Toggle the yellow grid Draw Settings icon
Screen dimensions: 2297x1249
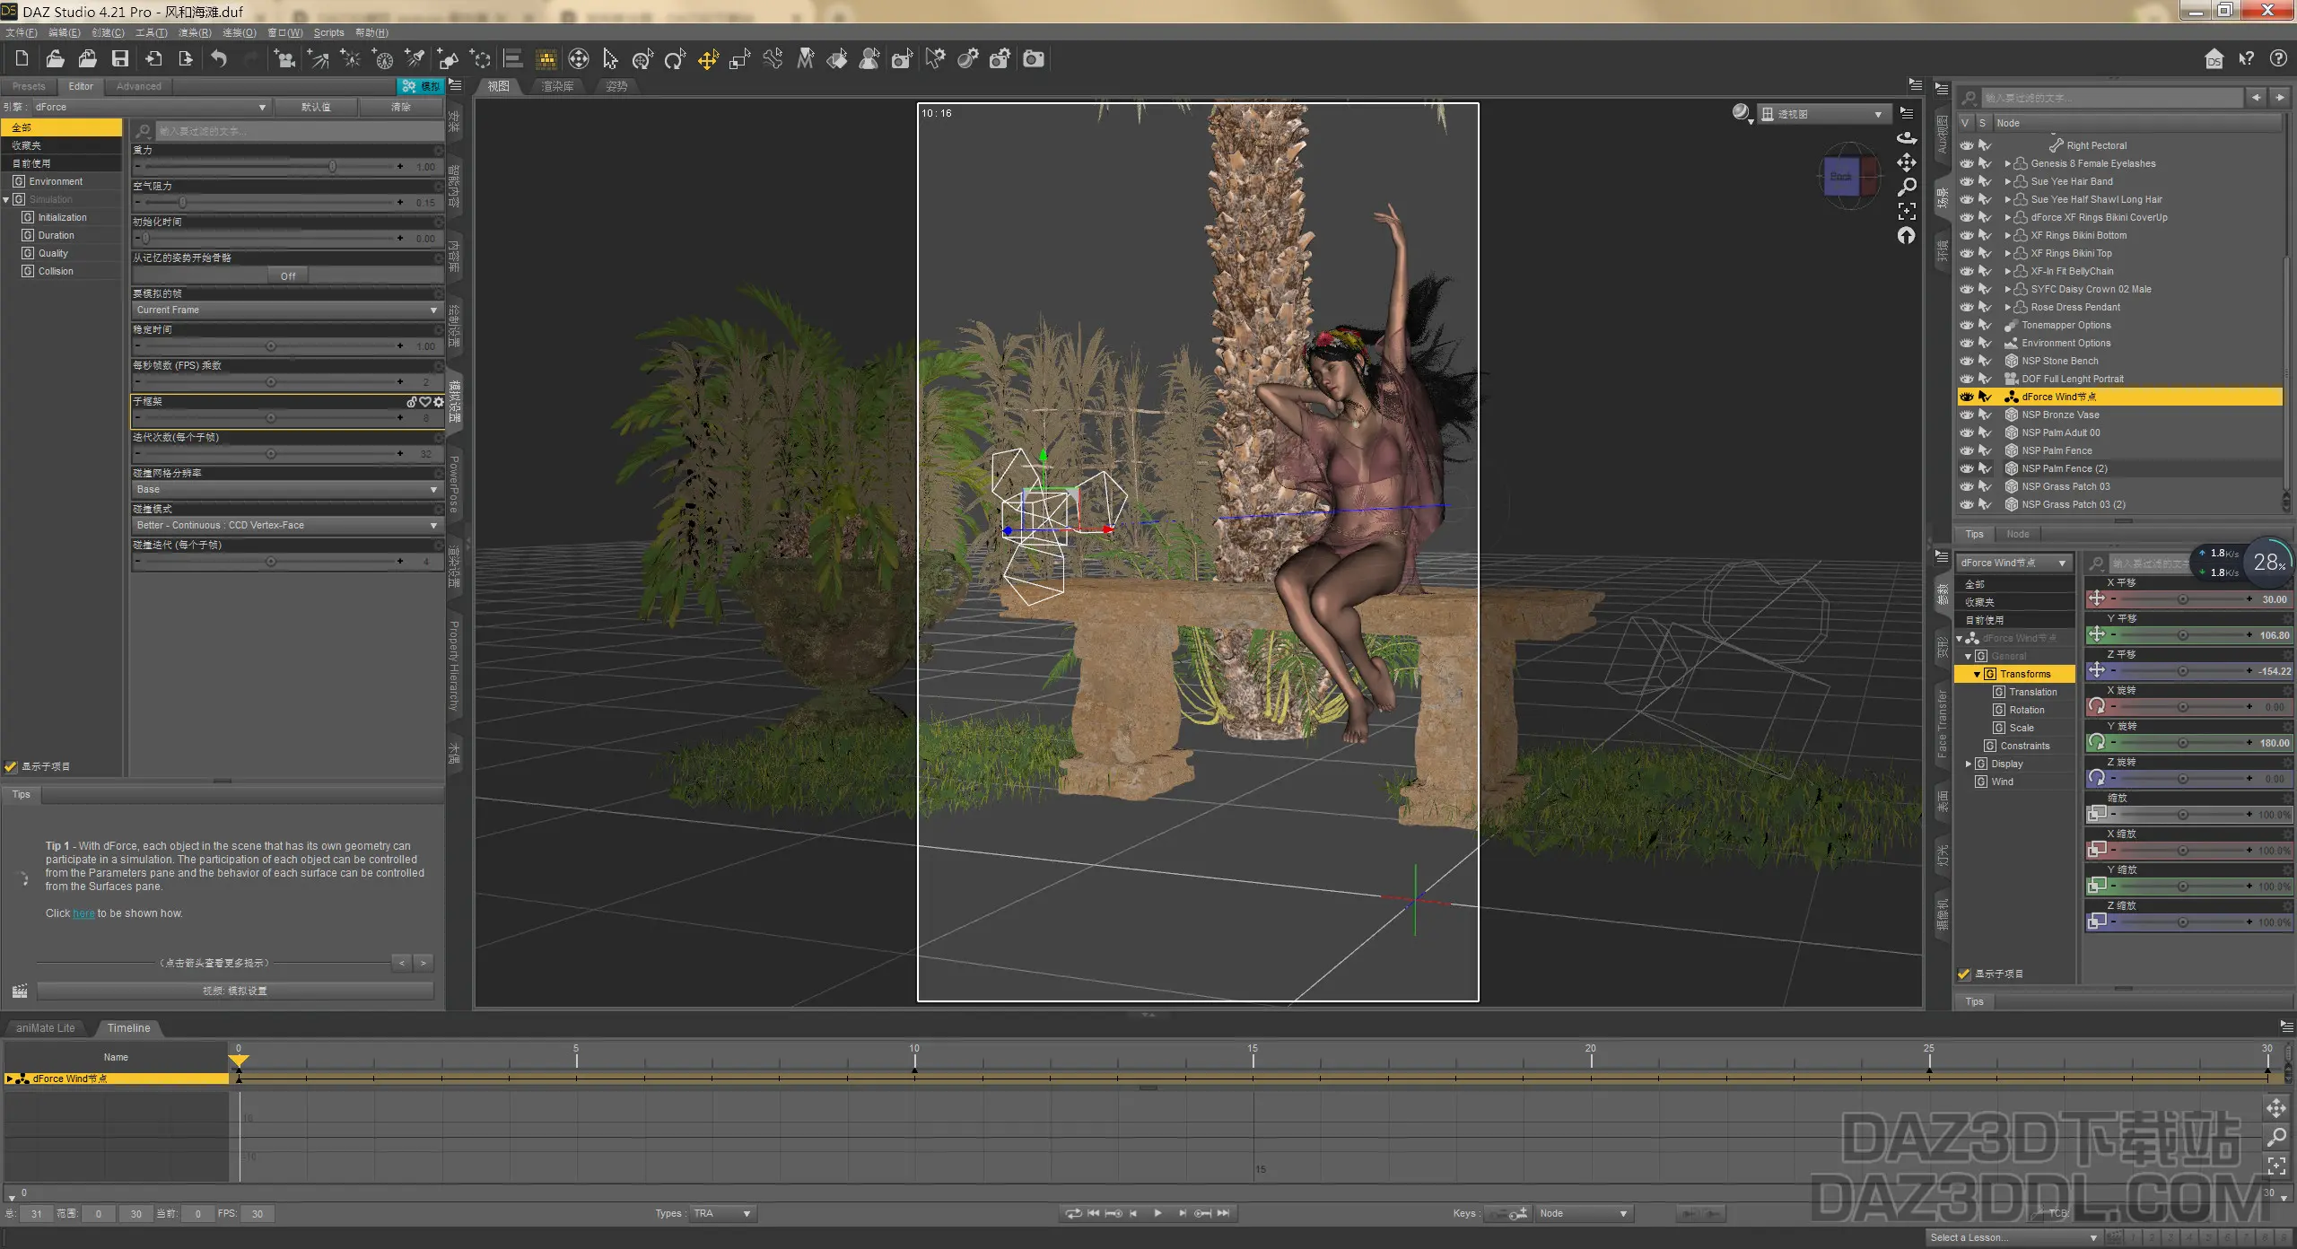point(546,59)
